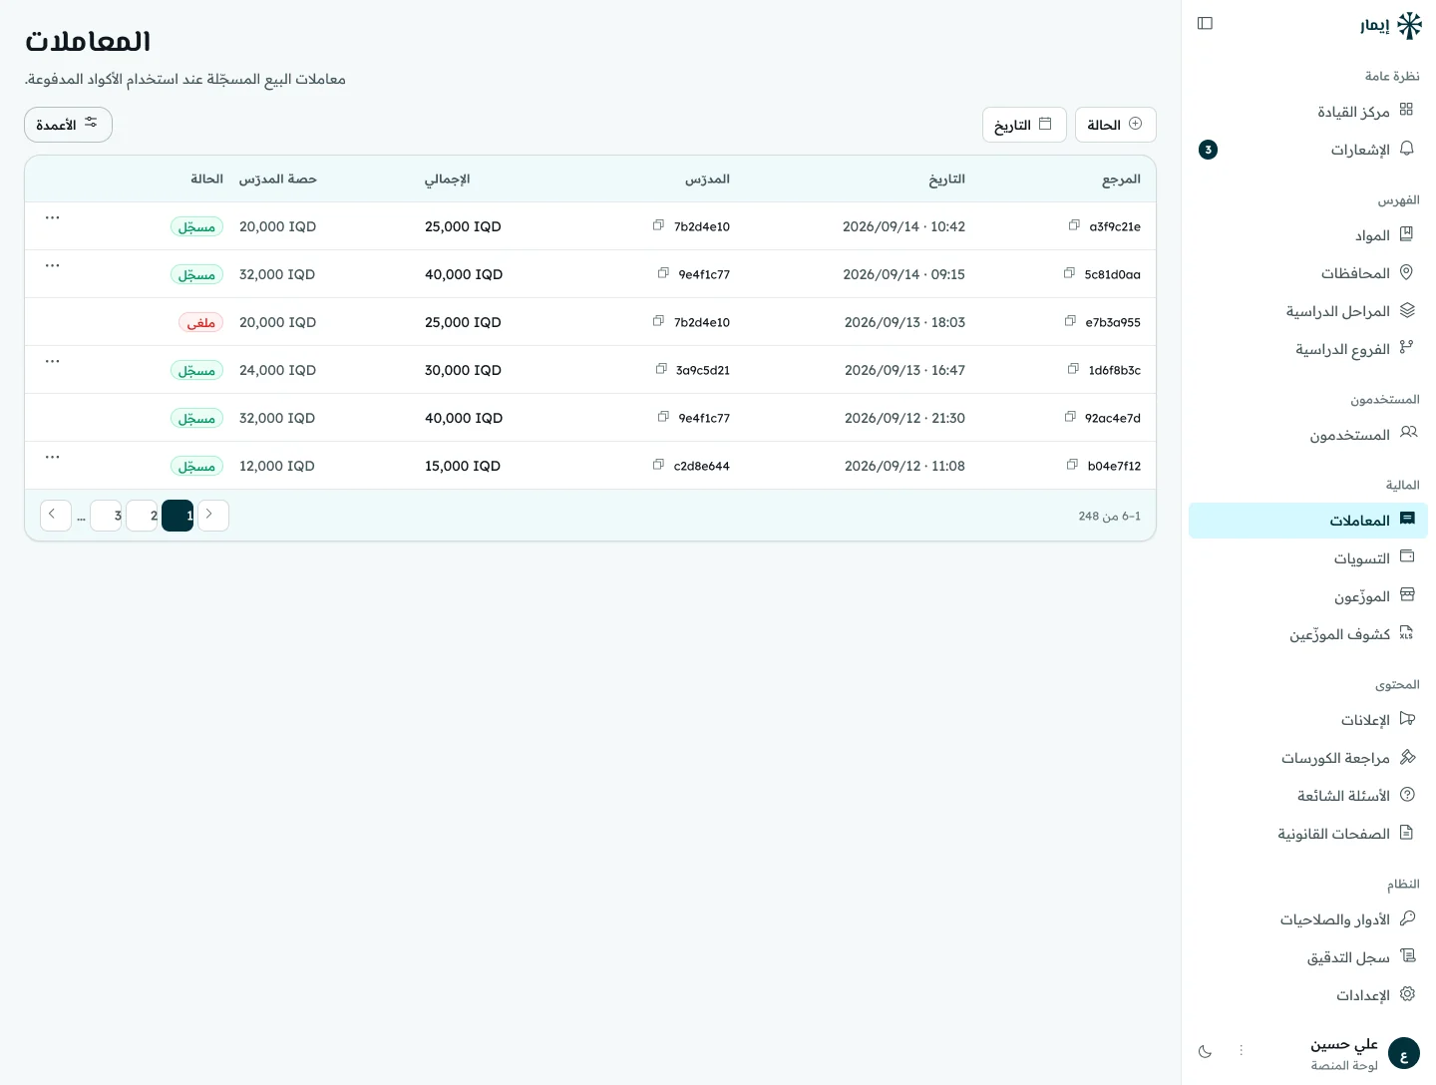1436x1085 pixels.
Task: Click the date 2026/09/12 · 11:08
Action: [x=904, y=466]
